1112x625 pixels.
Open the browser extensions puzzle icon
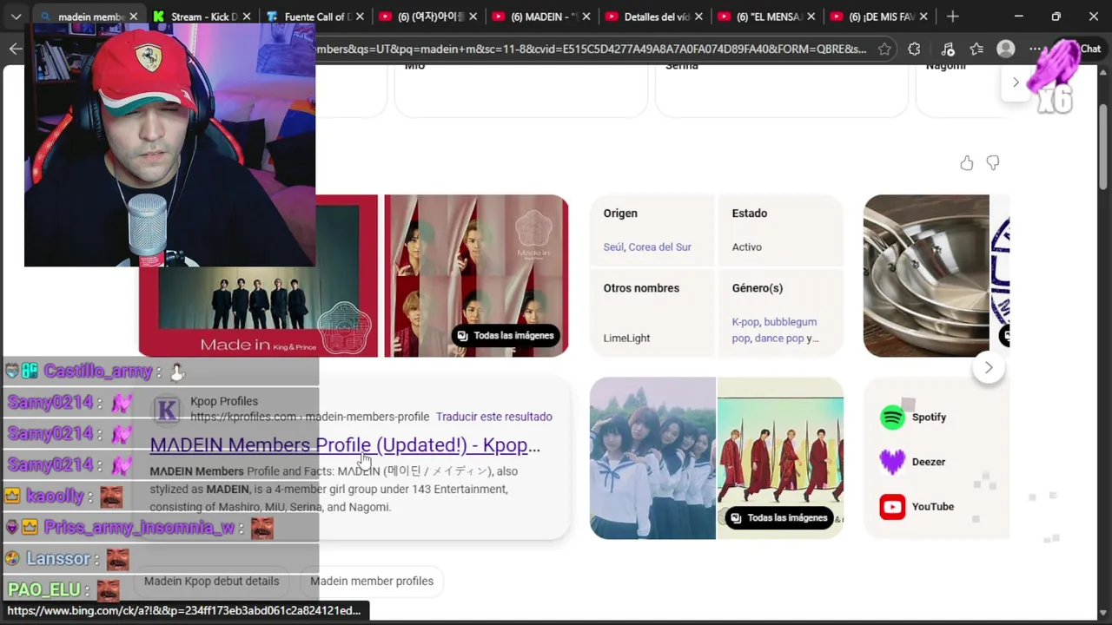coord(914,49)
